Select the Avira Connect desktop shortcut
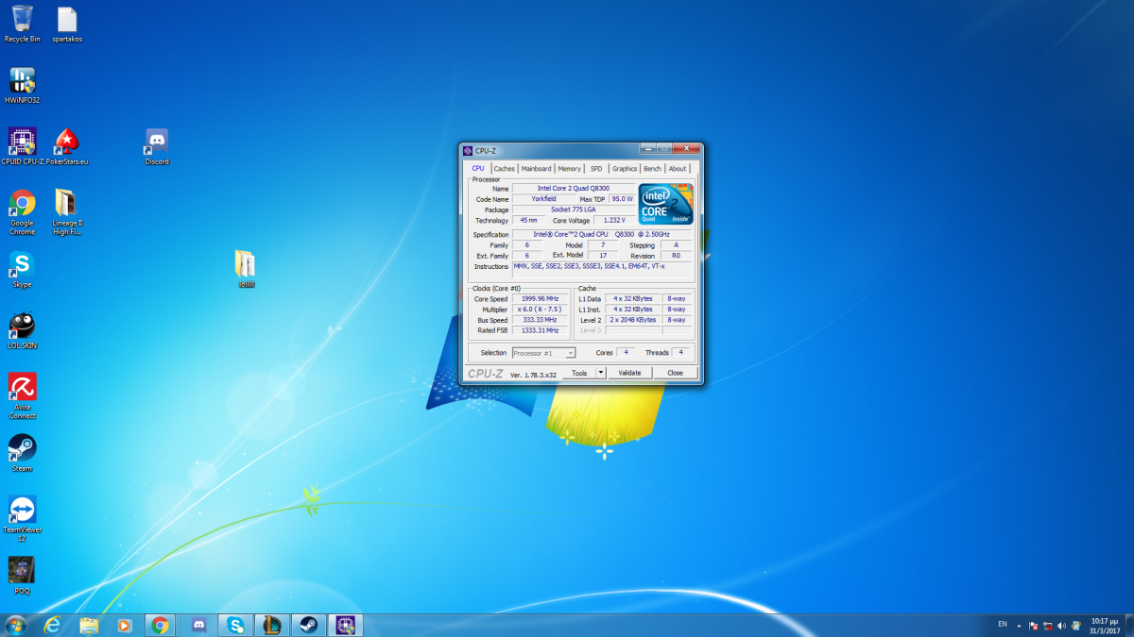Image resolution: width=1134 pixels, height=637 pixels. (22, 396)
